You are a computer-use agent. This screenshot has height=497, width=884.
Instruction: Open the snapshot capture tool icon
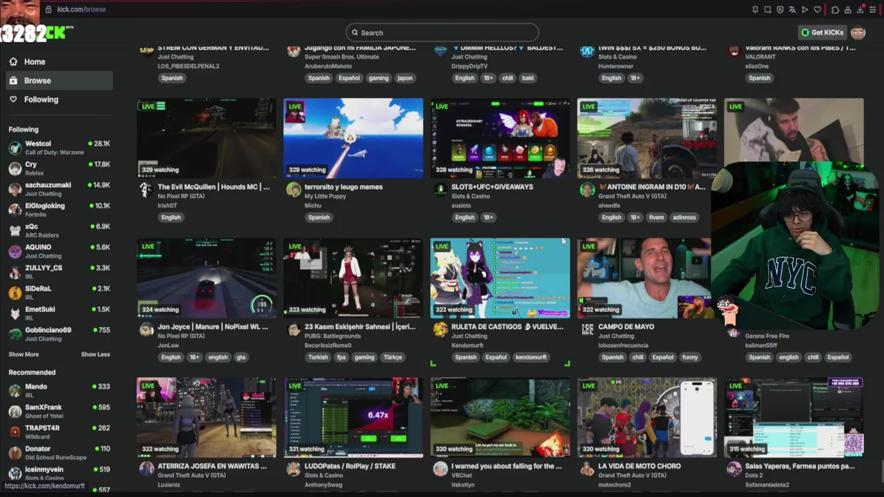(767, 10)
